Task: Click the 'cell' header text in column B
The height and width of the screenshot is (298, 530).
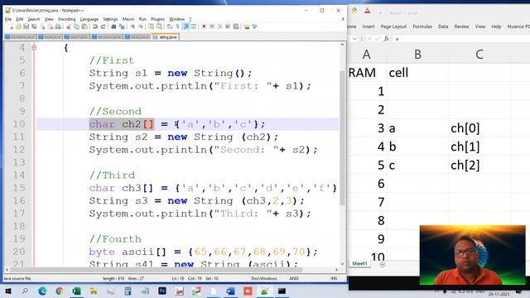Action: (x=398, y=73)
